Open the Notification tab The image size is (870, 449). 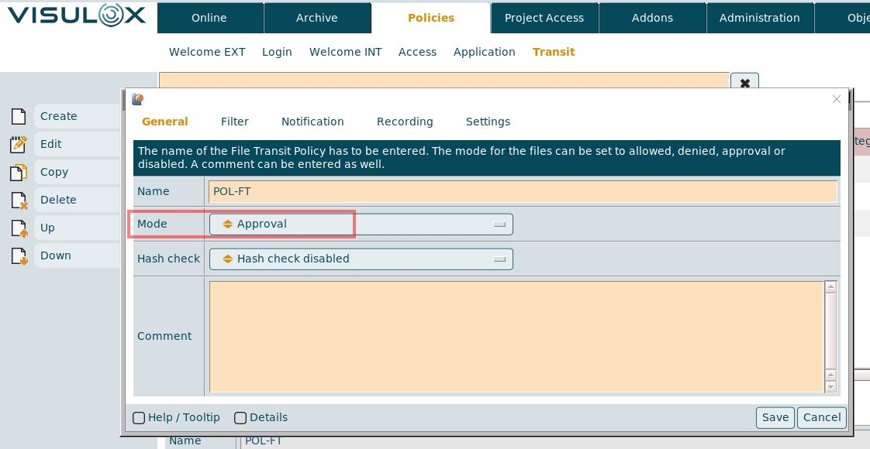click(x=312, y=122)
